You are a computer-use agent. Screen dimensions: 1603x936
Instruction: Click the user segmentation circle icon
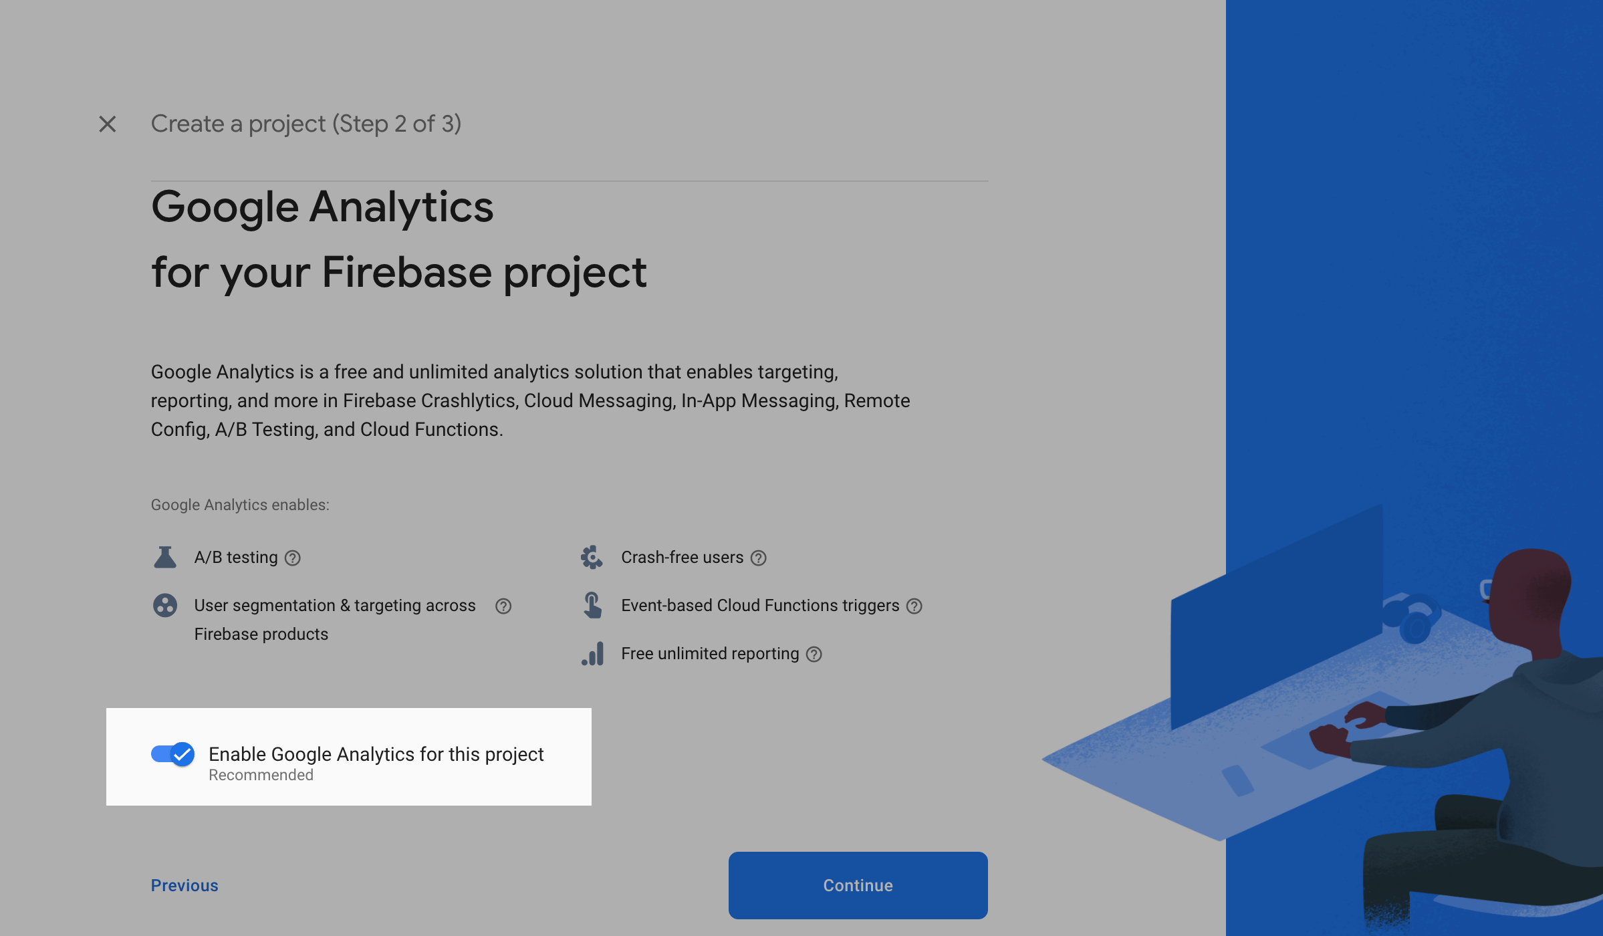point(165,606)
